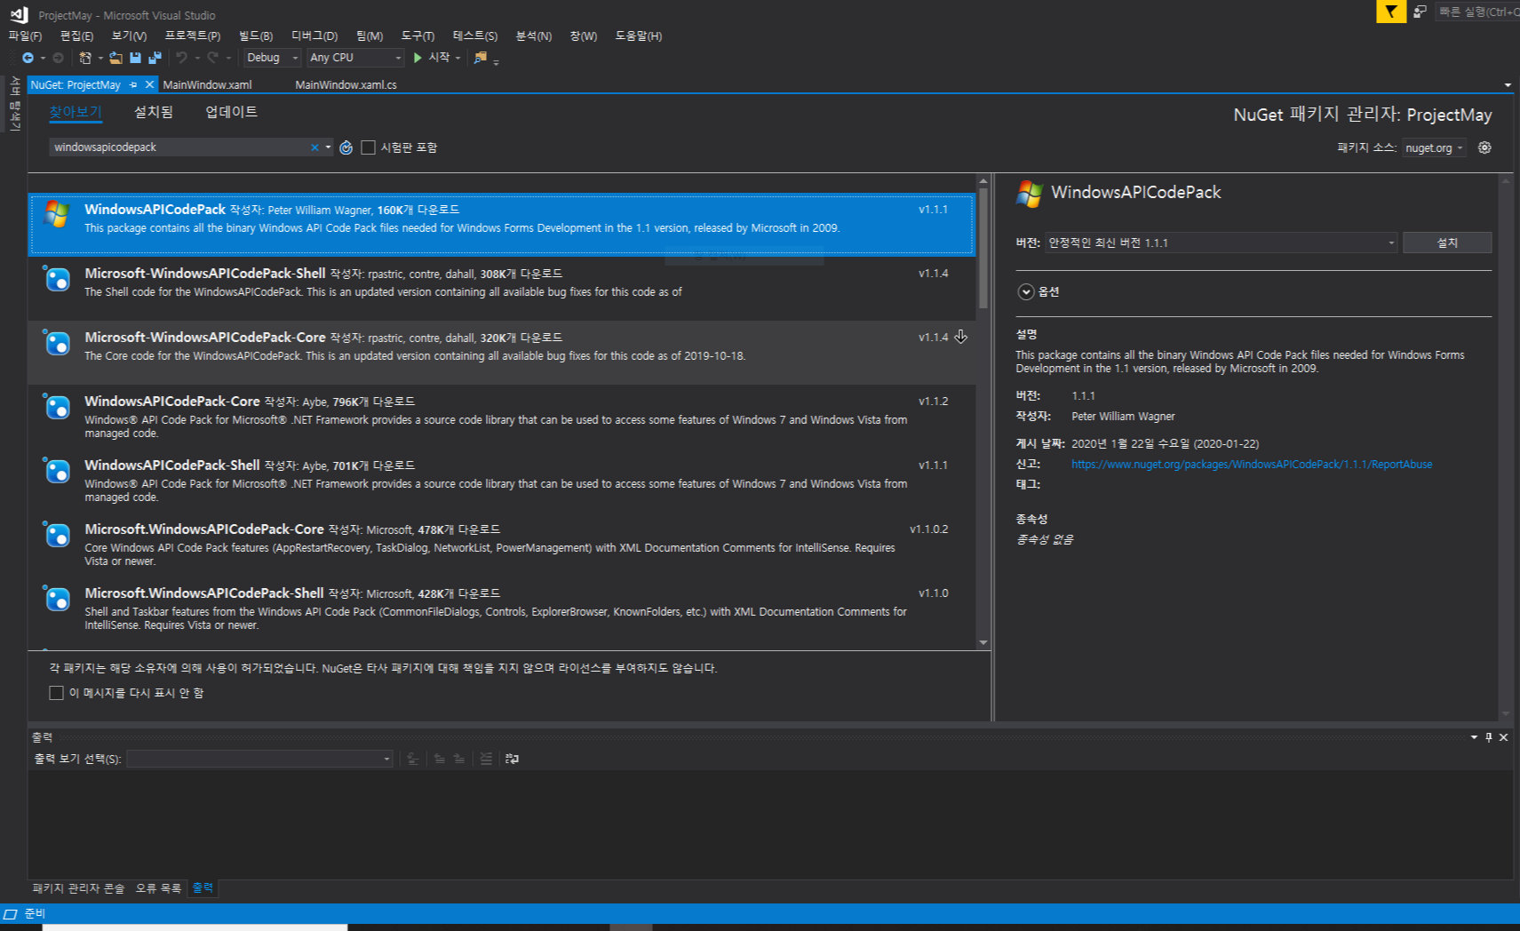
Task: Clear the windowsapicodepack search text with X
Action: [x=314, y=147]
